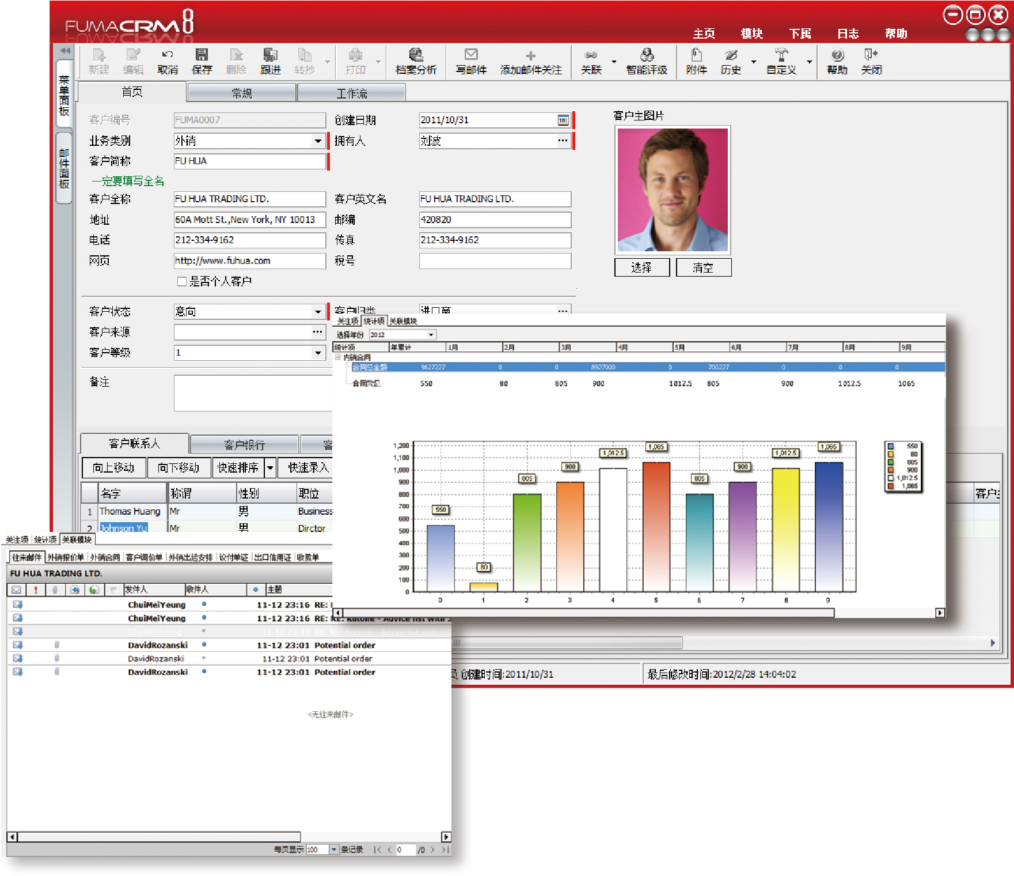
Task: Open smart rating (智能评级) tool
Action: (x=647, y=55)
